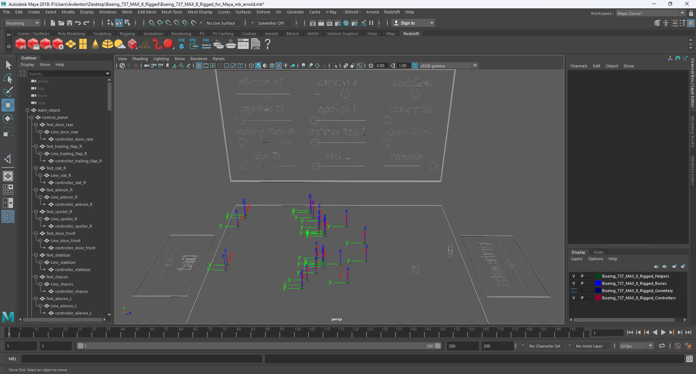
Task: Toggle visibility of Boeing_737_MAX_8_Rigged_Bones layer
Action: (573, 283)
